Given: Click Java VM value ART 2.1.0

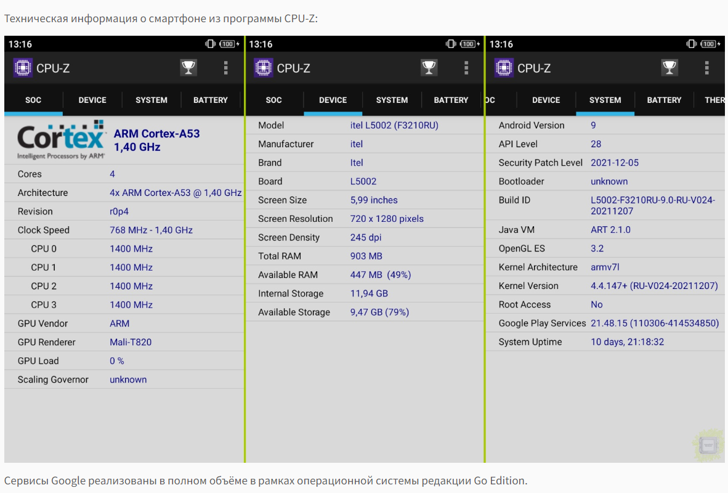Looking at the screenshot, I should 610,229.
